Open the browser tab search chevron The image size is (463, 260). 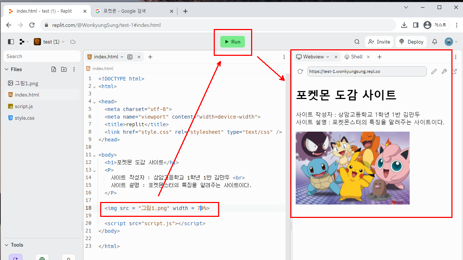(406, 7)
